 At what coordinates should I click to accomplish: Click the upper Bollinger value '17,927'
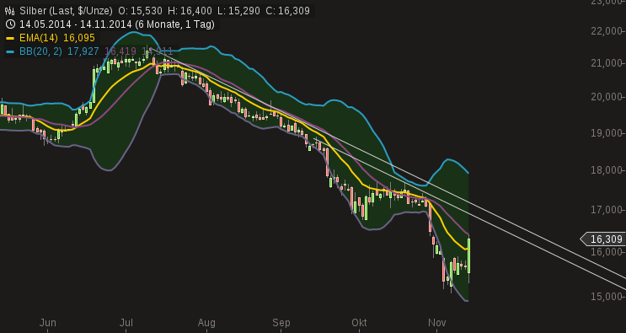83,51
